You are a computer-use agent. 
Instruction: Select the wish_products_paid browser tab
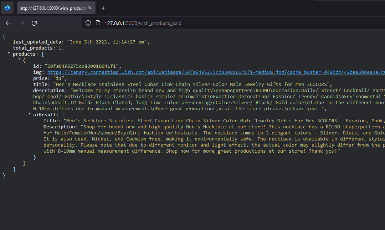[x=53, y=7]
